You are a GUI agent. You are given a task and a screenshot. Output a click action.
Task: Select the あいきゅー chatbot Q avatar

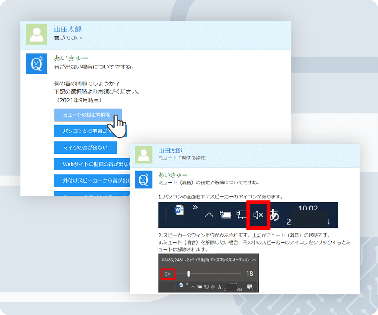click(x=37, y=63)
